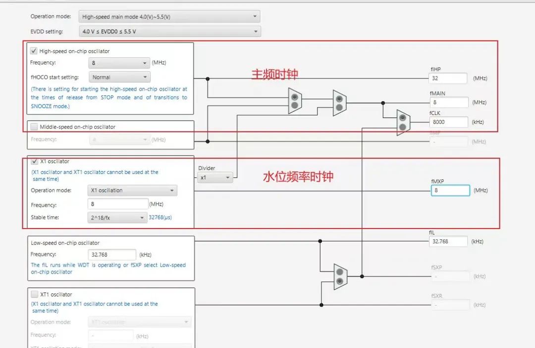Open the Stable time 2^18/fx dropdown

[117, 218]
